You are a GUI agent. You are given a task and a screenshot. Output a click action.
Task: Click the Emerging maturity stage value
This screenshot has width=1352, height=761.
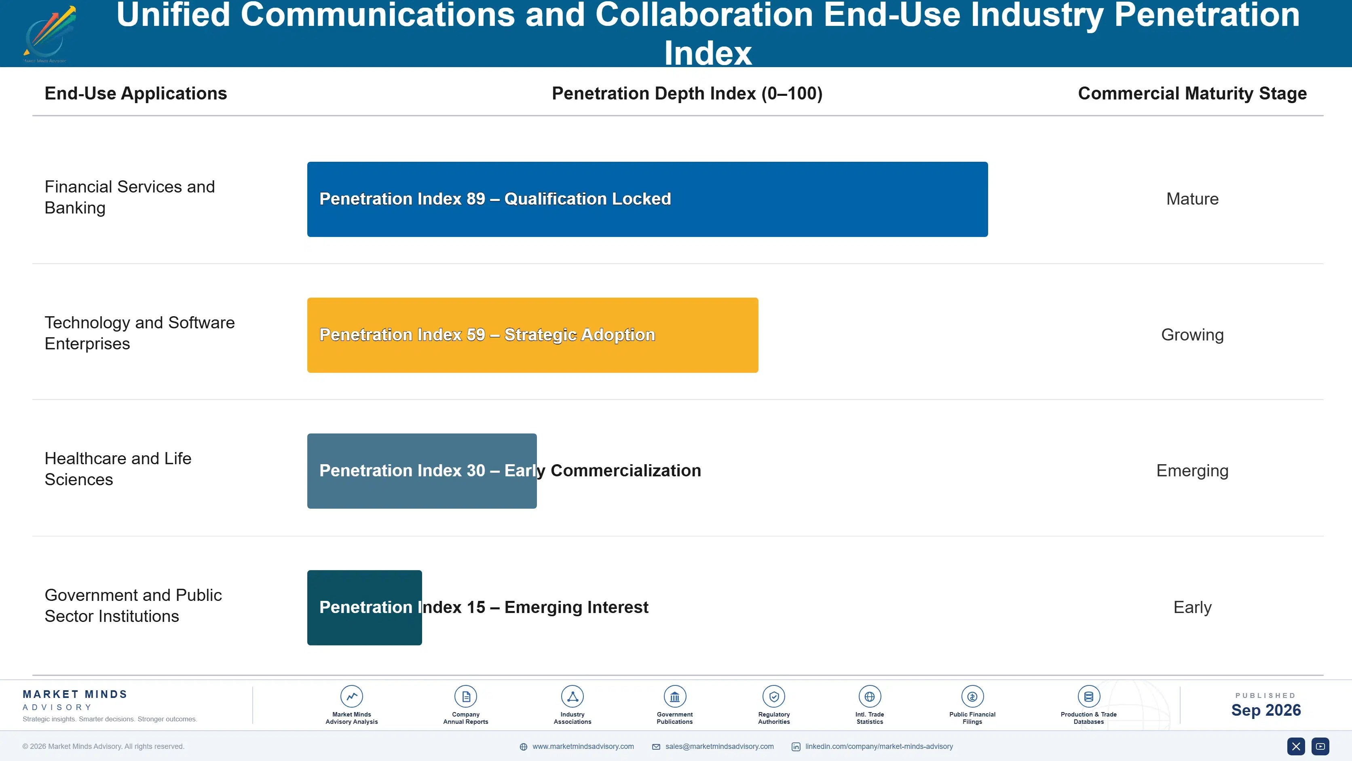[x=1192, y=471]
